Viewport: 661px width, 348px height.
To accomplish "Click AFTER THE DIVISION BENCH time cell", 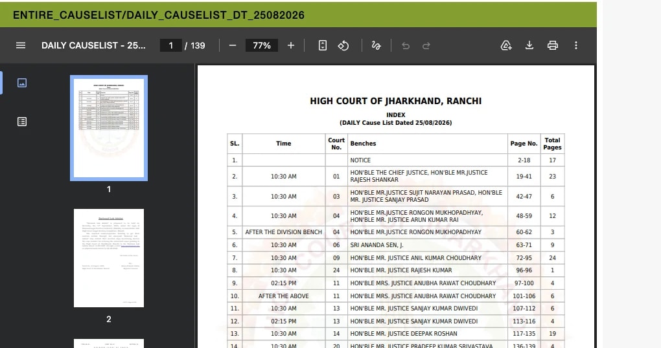I will pos(284,232).
